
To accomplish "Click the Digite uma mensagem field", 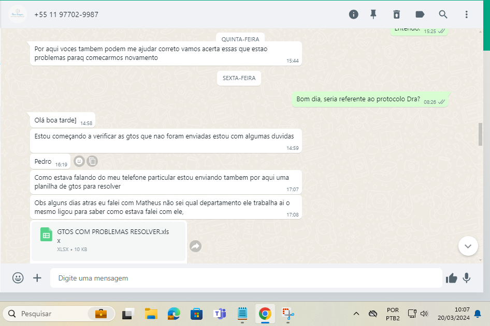I will coord(246,278).
